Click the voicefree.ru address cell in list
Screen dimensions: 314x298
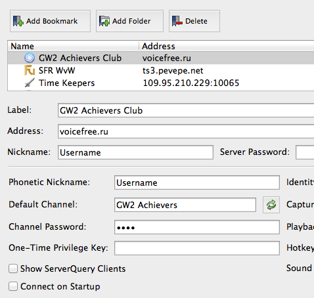tap(167, 58)
